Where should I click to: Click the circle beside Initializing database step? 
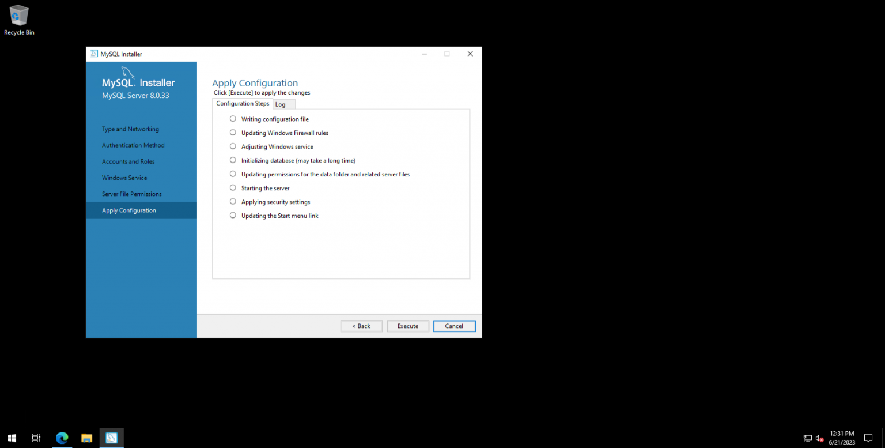(233, 160)
